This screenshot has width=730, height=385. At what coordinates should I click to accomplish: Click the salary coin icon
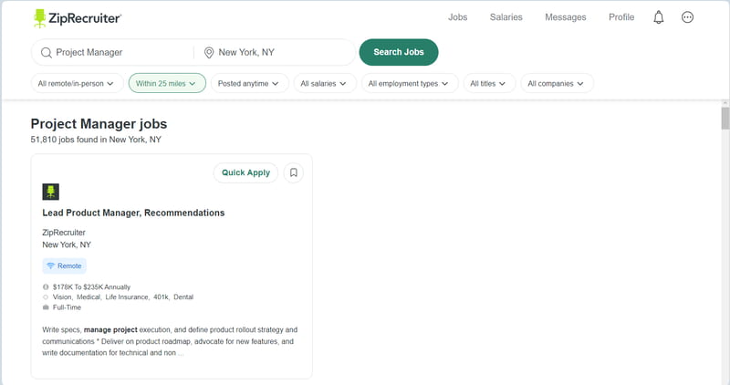(46, 286)
